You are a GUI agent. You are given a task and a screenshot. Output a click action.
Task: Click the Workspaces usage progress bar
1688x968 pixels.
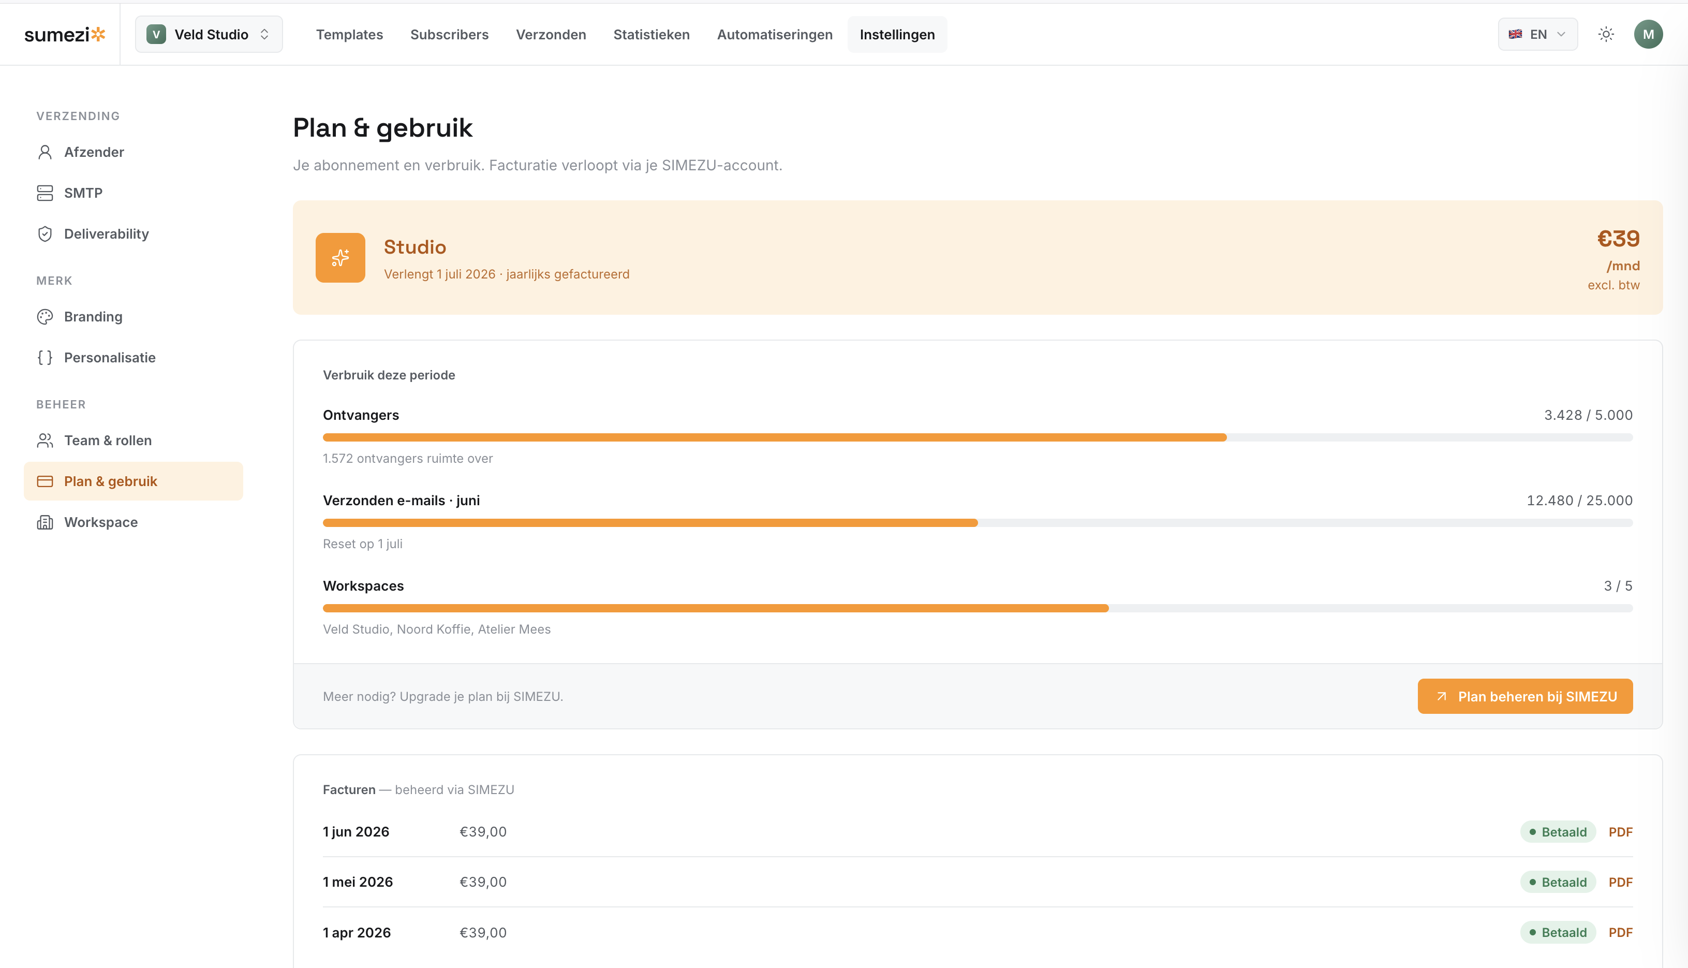click(x=978, y=608)
